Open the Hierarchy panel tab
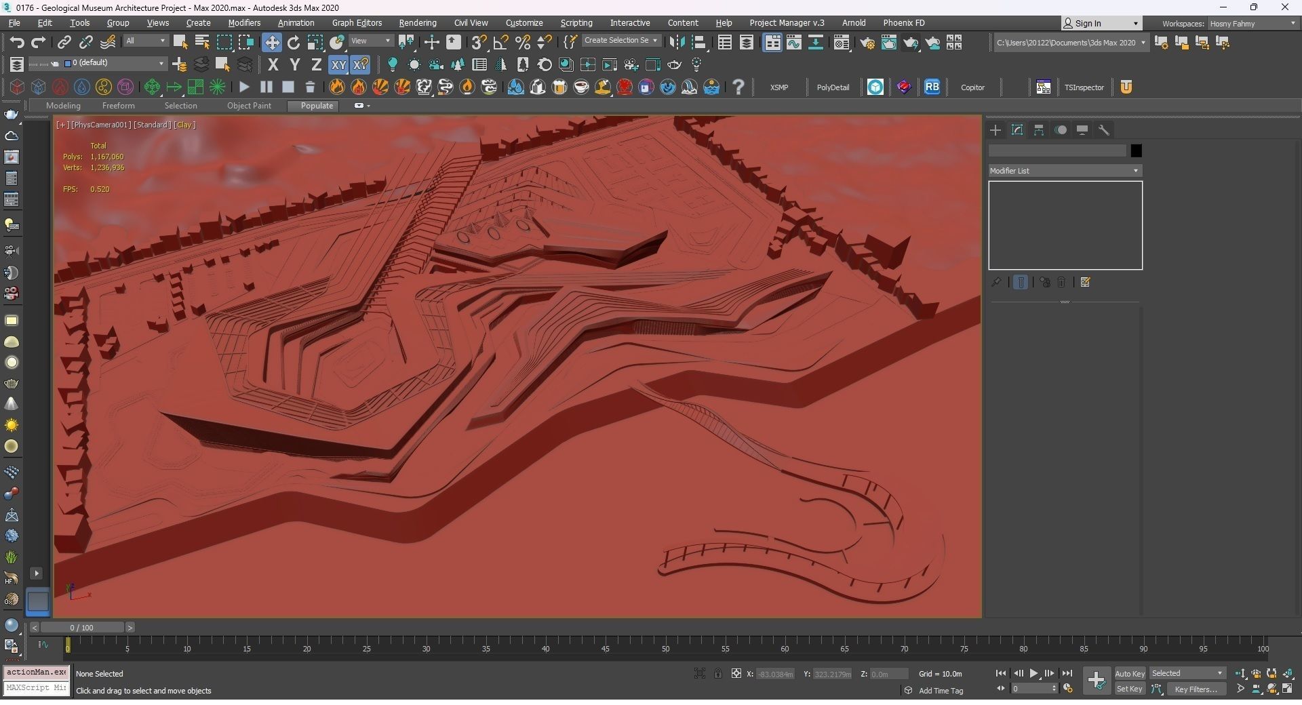1302x705 pixels. [1039, 130]
